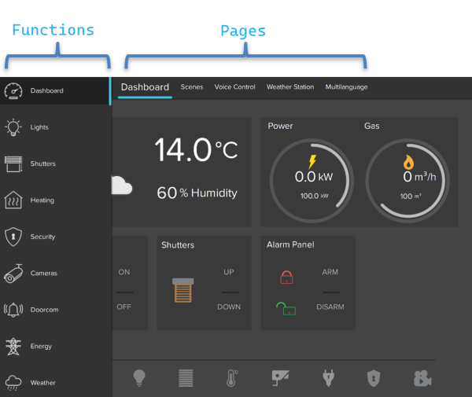Click the green unlocked padlock icon
This screenshot has height=397, width=472.
[x=286, y=308]
